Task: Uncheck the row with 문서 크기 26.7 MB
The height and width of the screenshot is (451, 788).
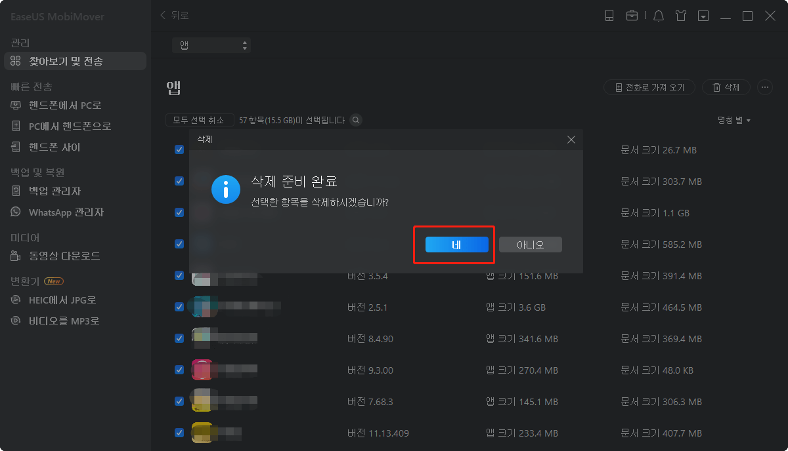Action: coord(179,149)
